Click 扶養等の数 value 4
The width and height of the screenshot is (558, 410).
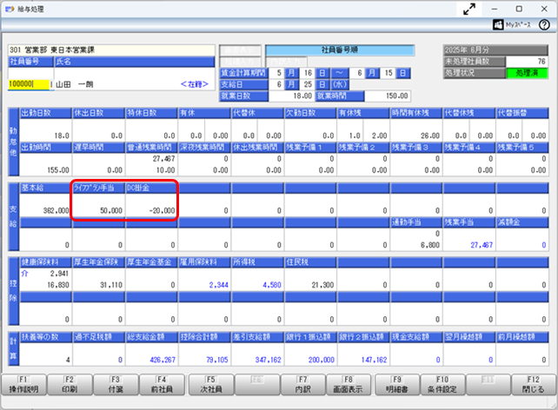point(68,360)
